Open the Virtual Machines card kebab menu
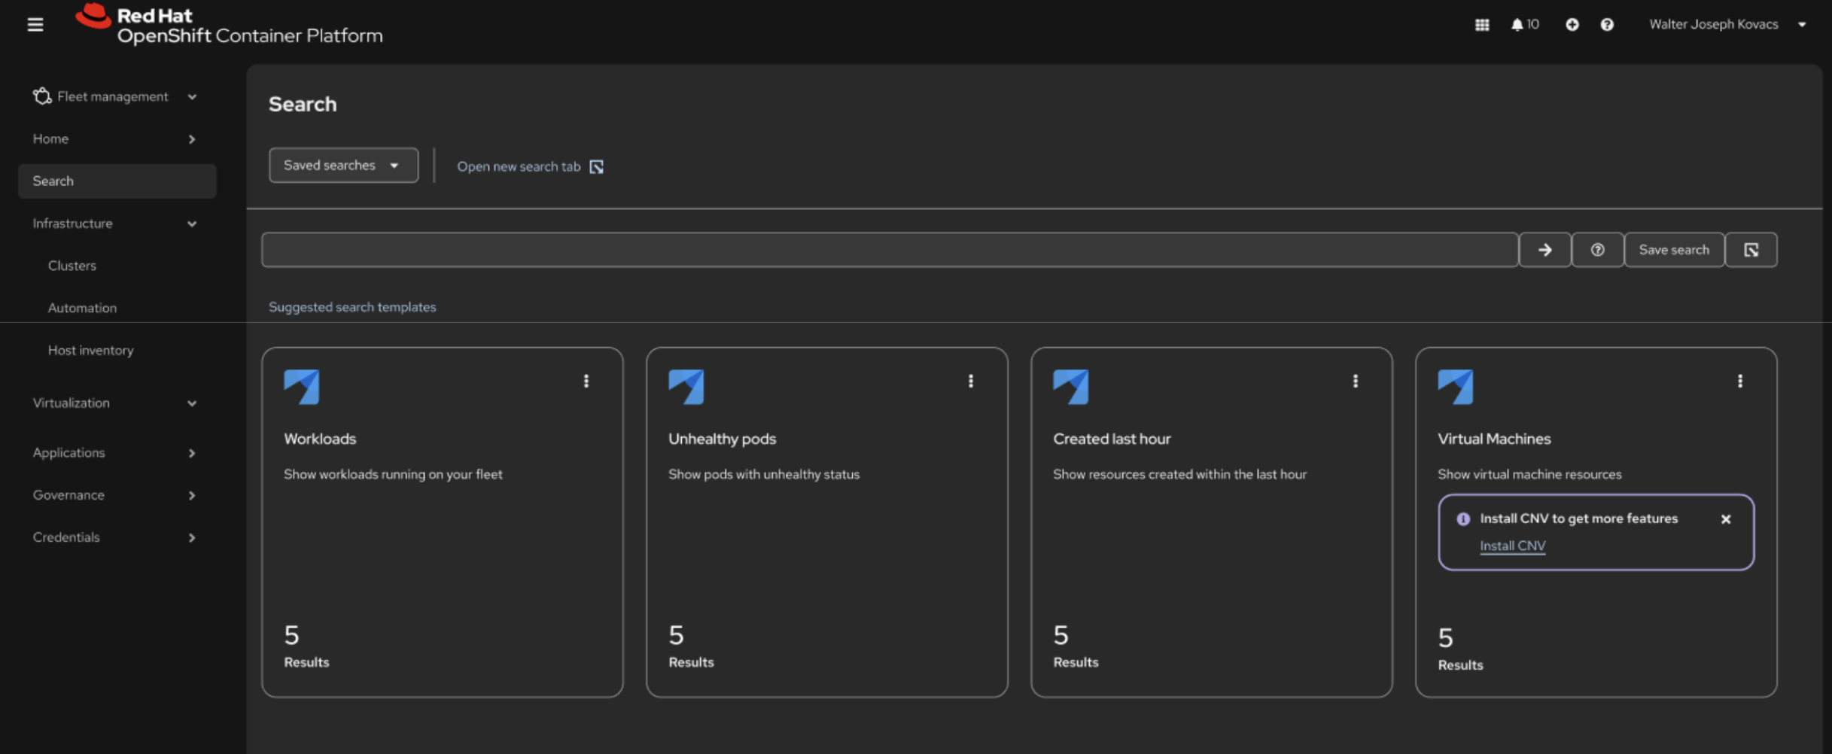 [x=1739, y=382]
